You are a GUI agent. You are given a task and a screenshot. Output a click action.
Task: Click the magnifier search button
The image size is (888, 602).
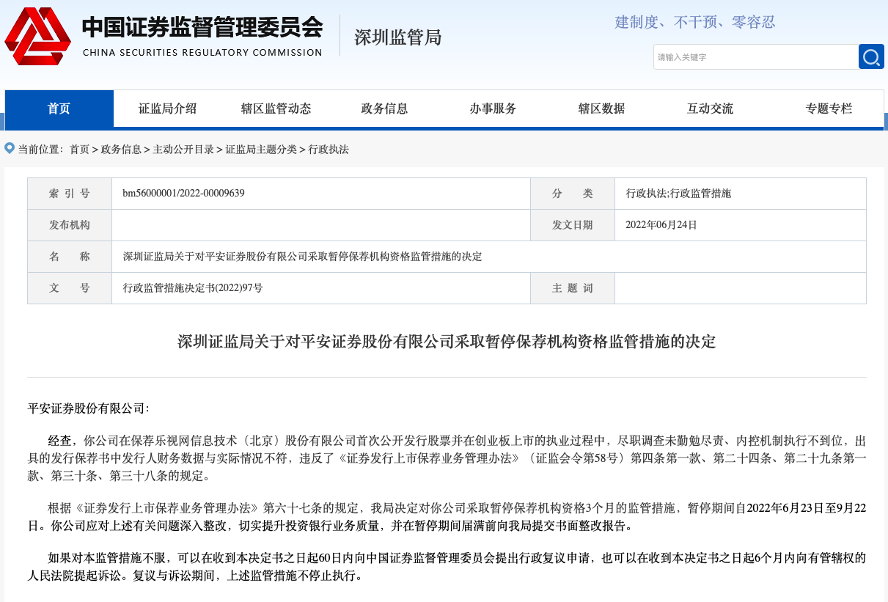(871, 56)
